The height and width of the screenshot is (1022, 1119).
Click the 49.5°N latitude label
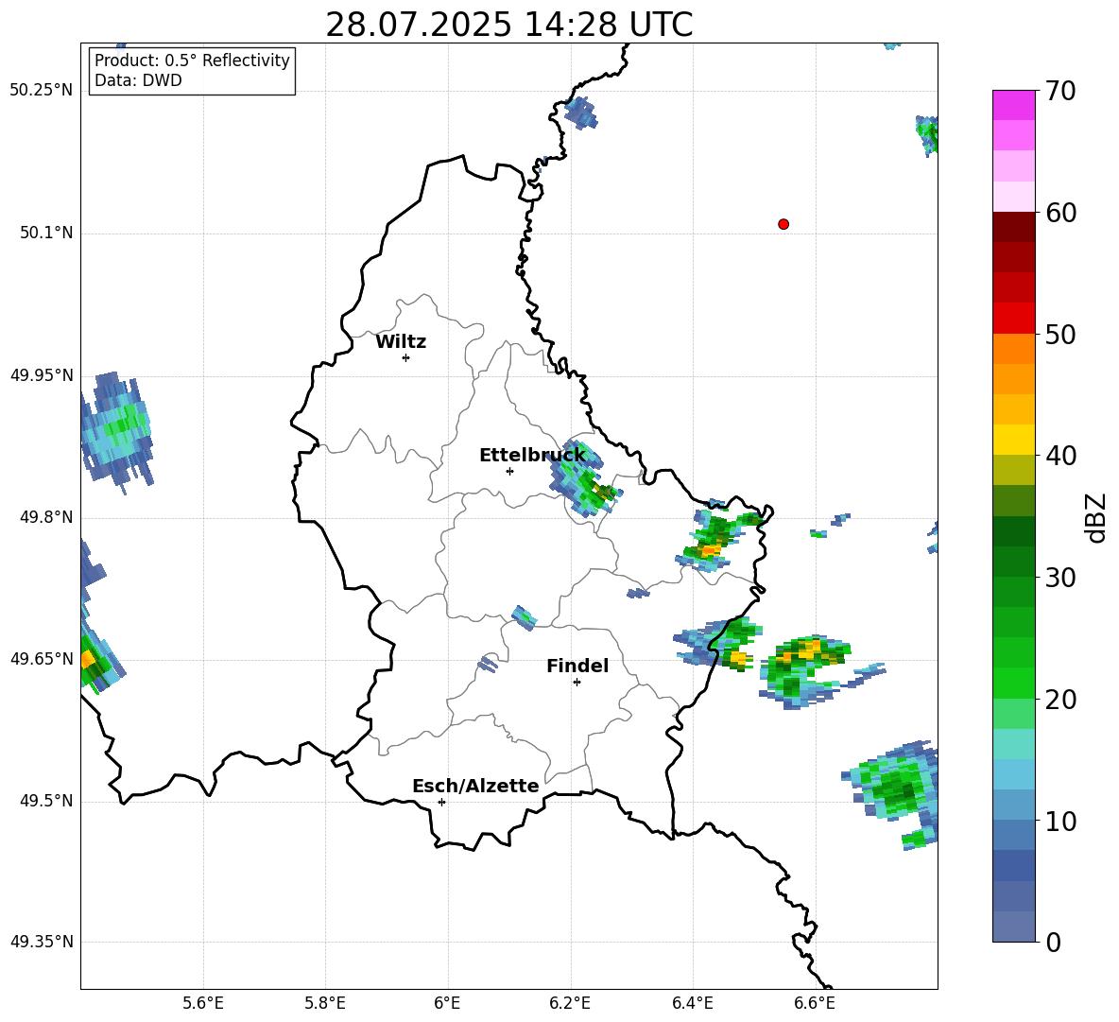pyautogui.click(x=46, y=801)
